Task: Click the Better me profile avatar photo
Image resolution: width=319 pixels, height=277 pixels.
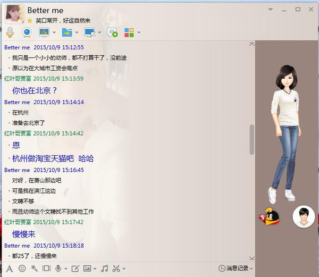Action: [x=14, y=14]
